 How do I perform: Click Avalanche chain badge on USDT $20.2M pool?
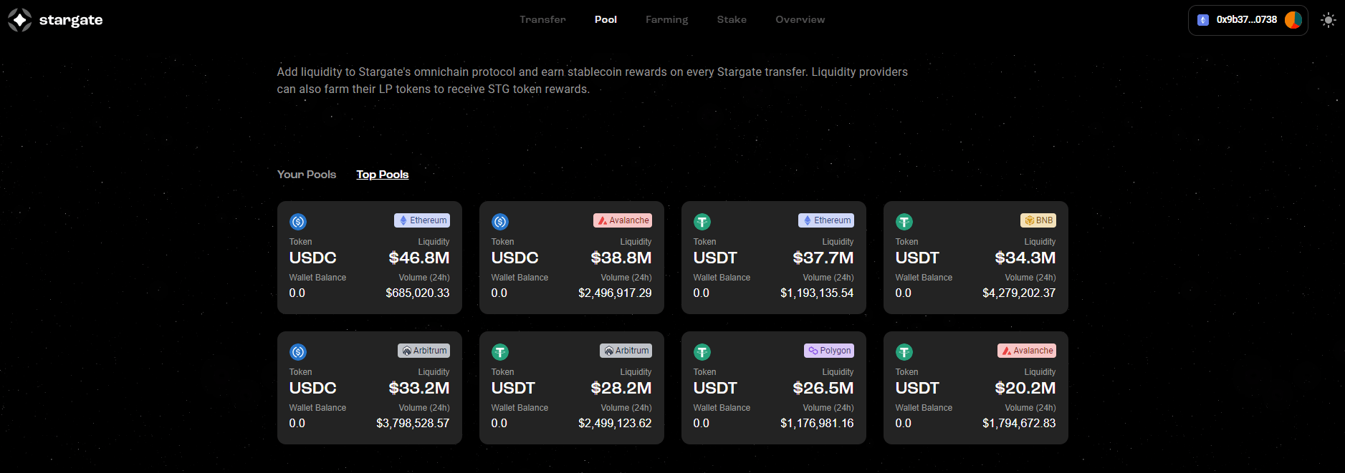point(1027,351)
